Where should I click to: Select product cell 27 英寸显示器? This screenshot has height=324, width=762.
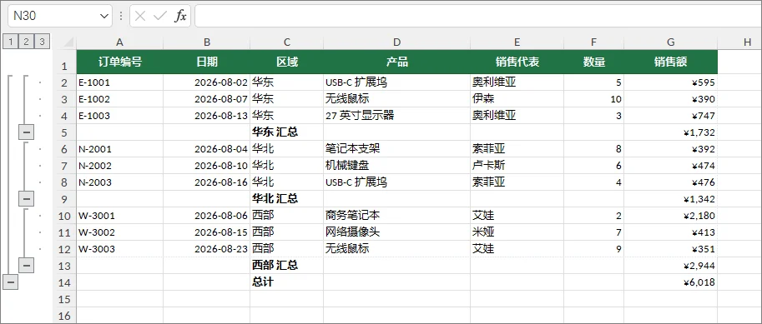click(x=396, y=116)
